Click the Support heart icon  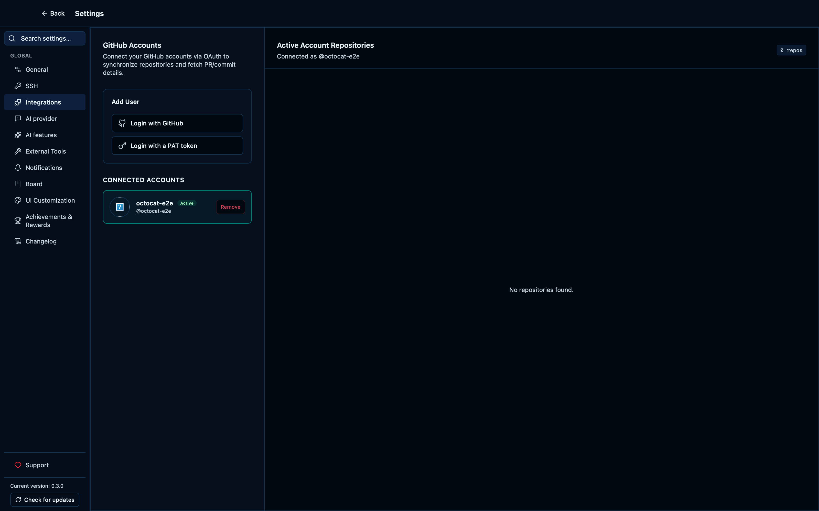18,465
